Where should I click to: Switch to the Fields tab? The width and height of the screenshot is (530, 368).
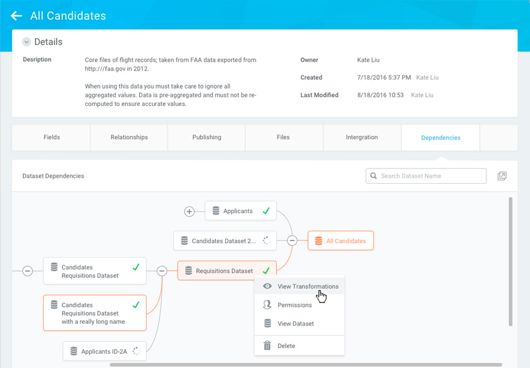(x=52, y=137)
